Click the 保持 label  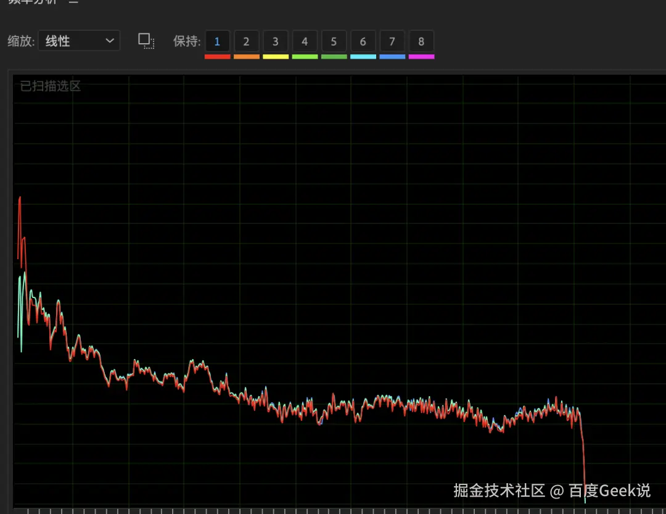click(187, 41)
